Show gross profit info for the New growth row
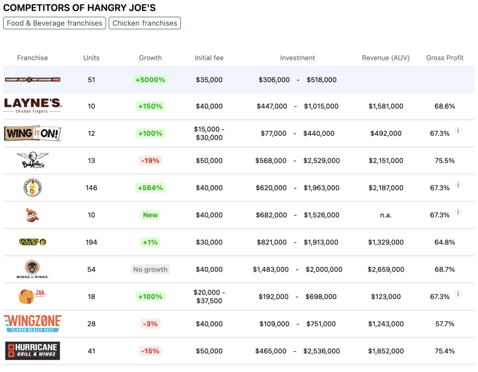This screenshot has width=478, height=372. (x=458, y=212)
